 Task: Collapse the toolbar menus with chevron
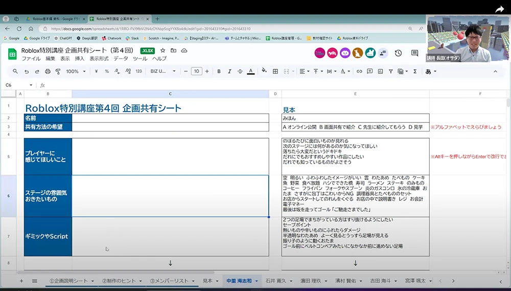coord(495,71)
